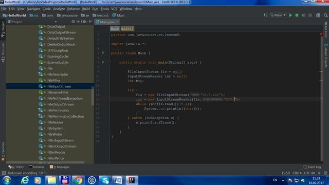Open the File menu
Screen dimensions: 329x185
pyautogui.click(x=4, y=9)
